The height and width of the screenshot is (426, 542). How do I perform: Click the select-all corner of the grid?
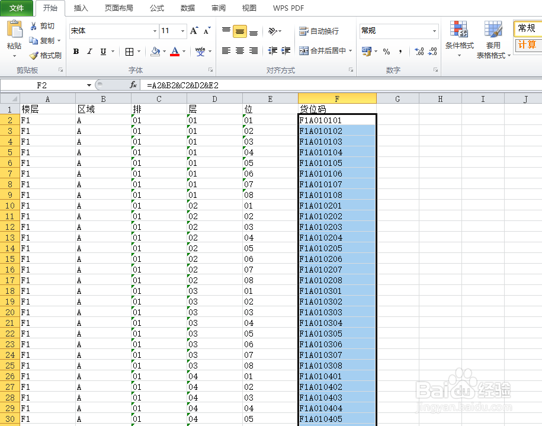point(10,98)
